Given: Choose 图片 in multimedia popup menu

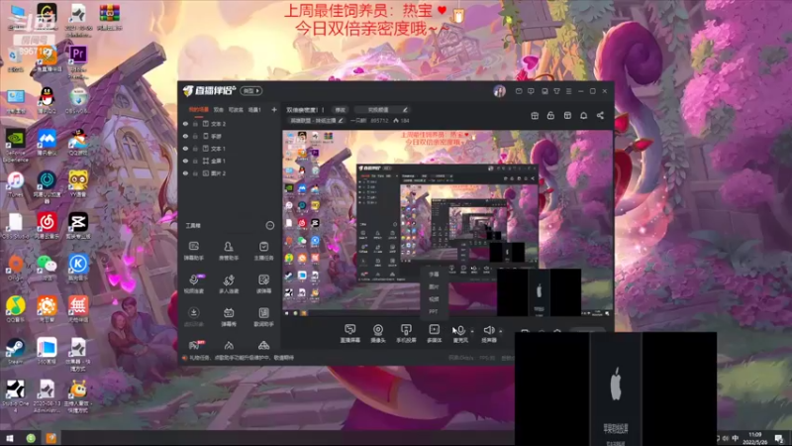Looking at the screenshot, I should (434, 287).
